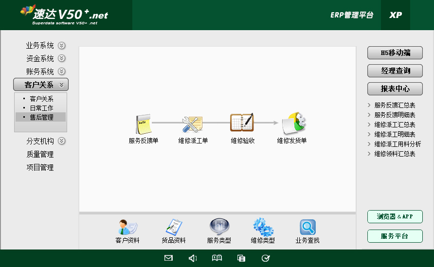Expand the 业务系统 chevron

(x=61, y=45)
